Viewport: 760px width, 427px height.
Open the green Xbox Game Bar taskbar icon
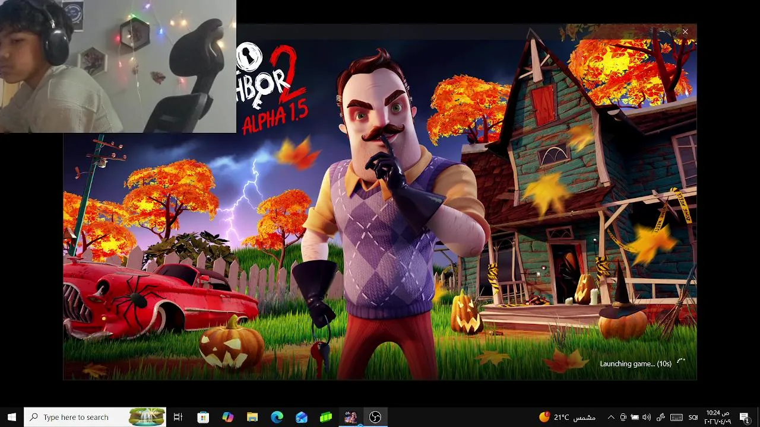[326, 417]
